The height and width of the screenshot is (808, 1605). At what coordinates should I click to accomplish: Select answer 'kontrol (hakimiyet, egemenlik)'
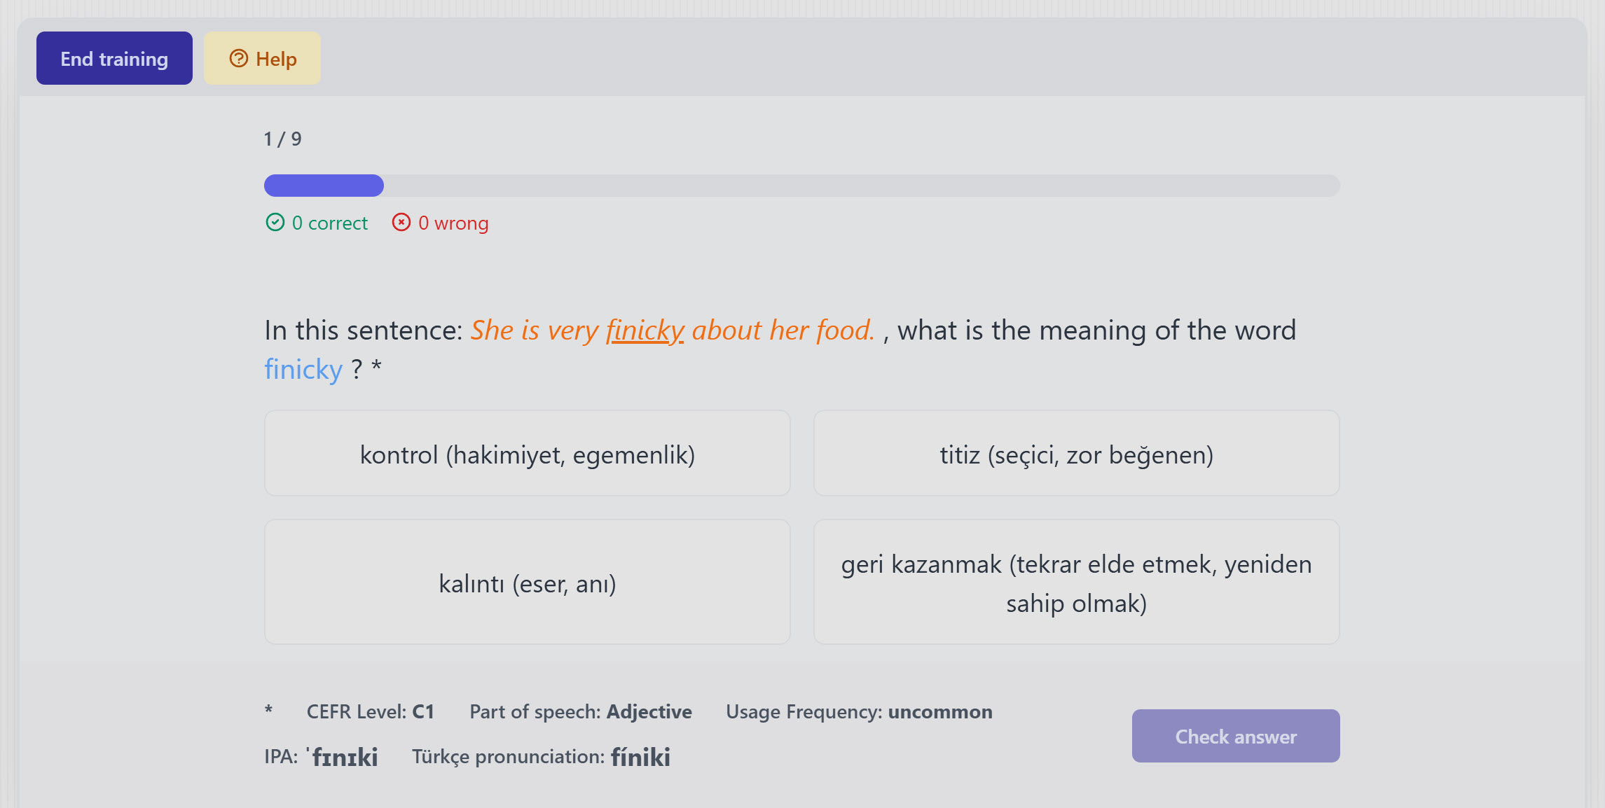tap(527, 454)
